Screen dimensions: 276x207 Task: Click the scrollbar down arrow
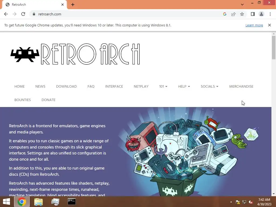(x=274, y=194)
